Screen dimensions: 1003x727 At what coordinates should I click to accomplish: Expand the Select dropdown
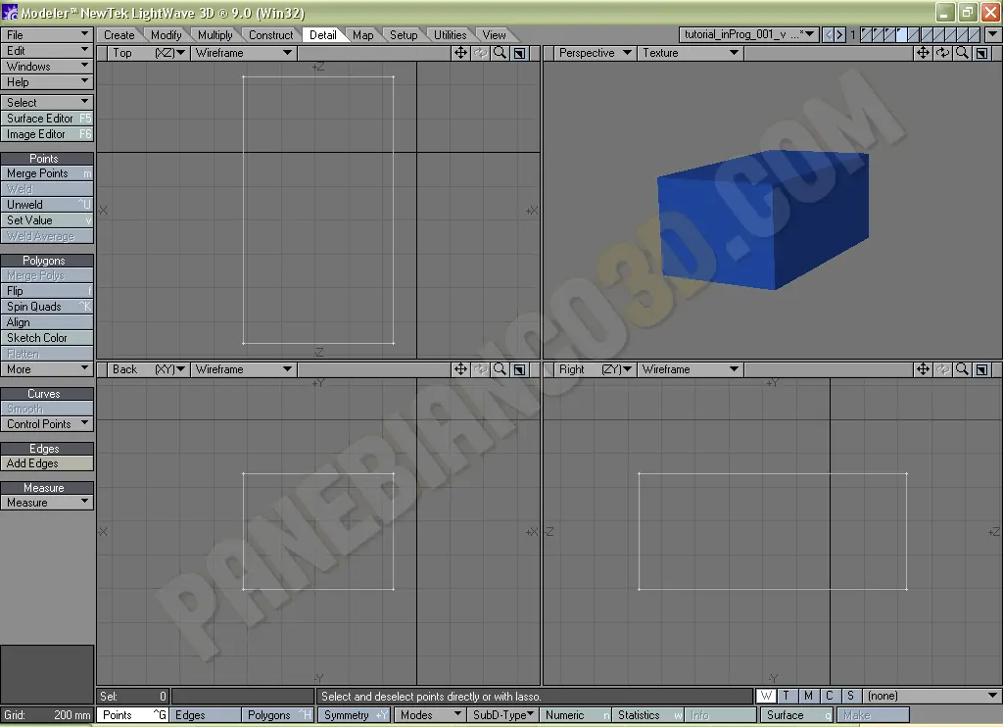(47, 103)
